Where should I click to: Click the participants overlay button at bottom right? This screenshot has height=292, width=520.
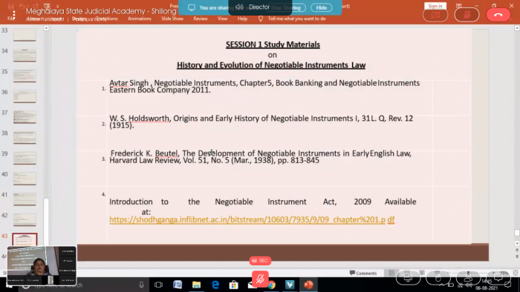(x=468, y=277)
